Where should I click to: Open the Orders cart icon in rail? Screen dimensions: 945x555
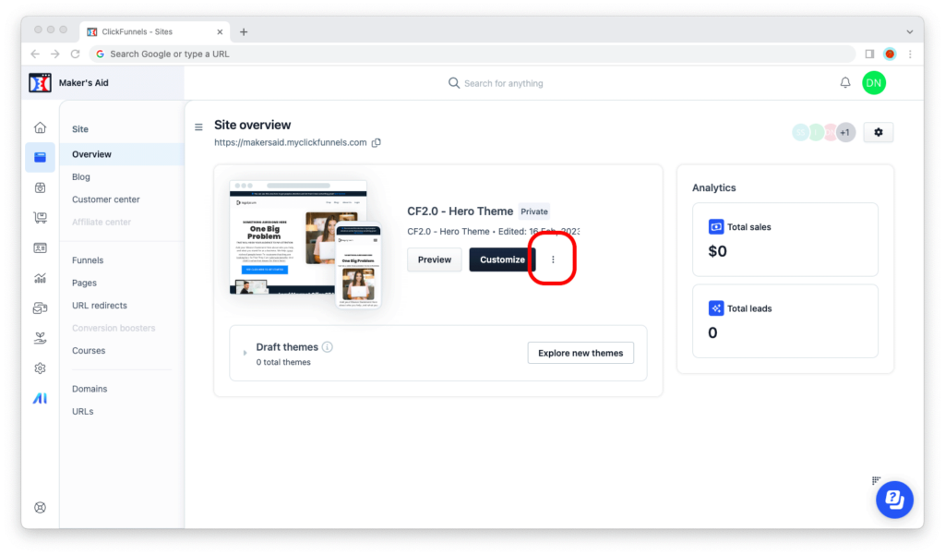41,218
